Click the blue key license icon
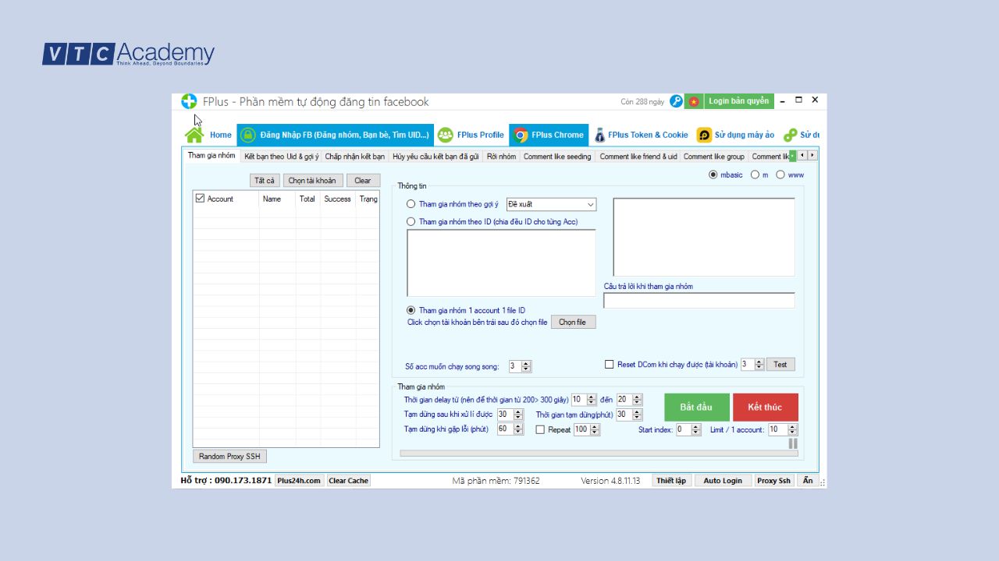 pyautogui.click(x=676, y=101)
